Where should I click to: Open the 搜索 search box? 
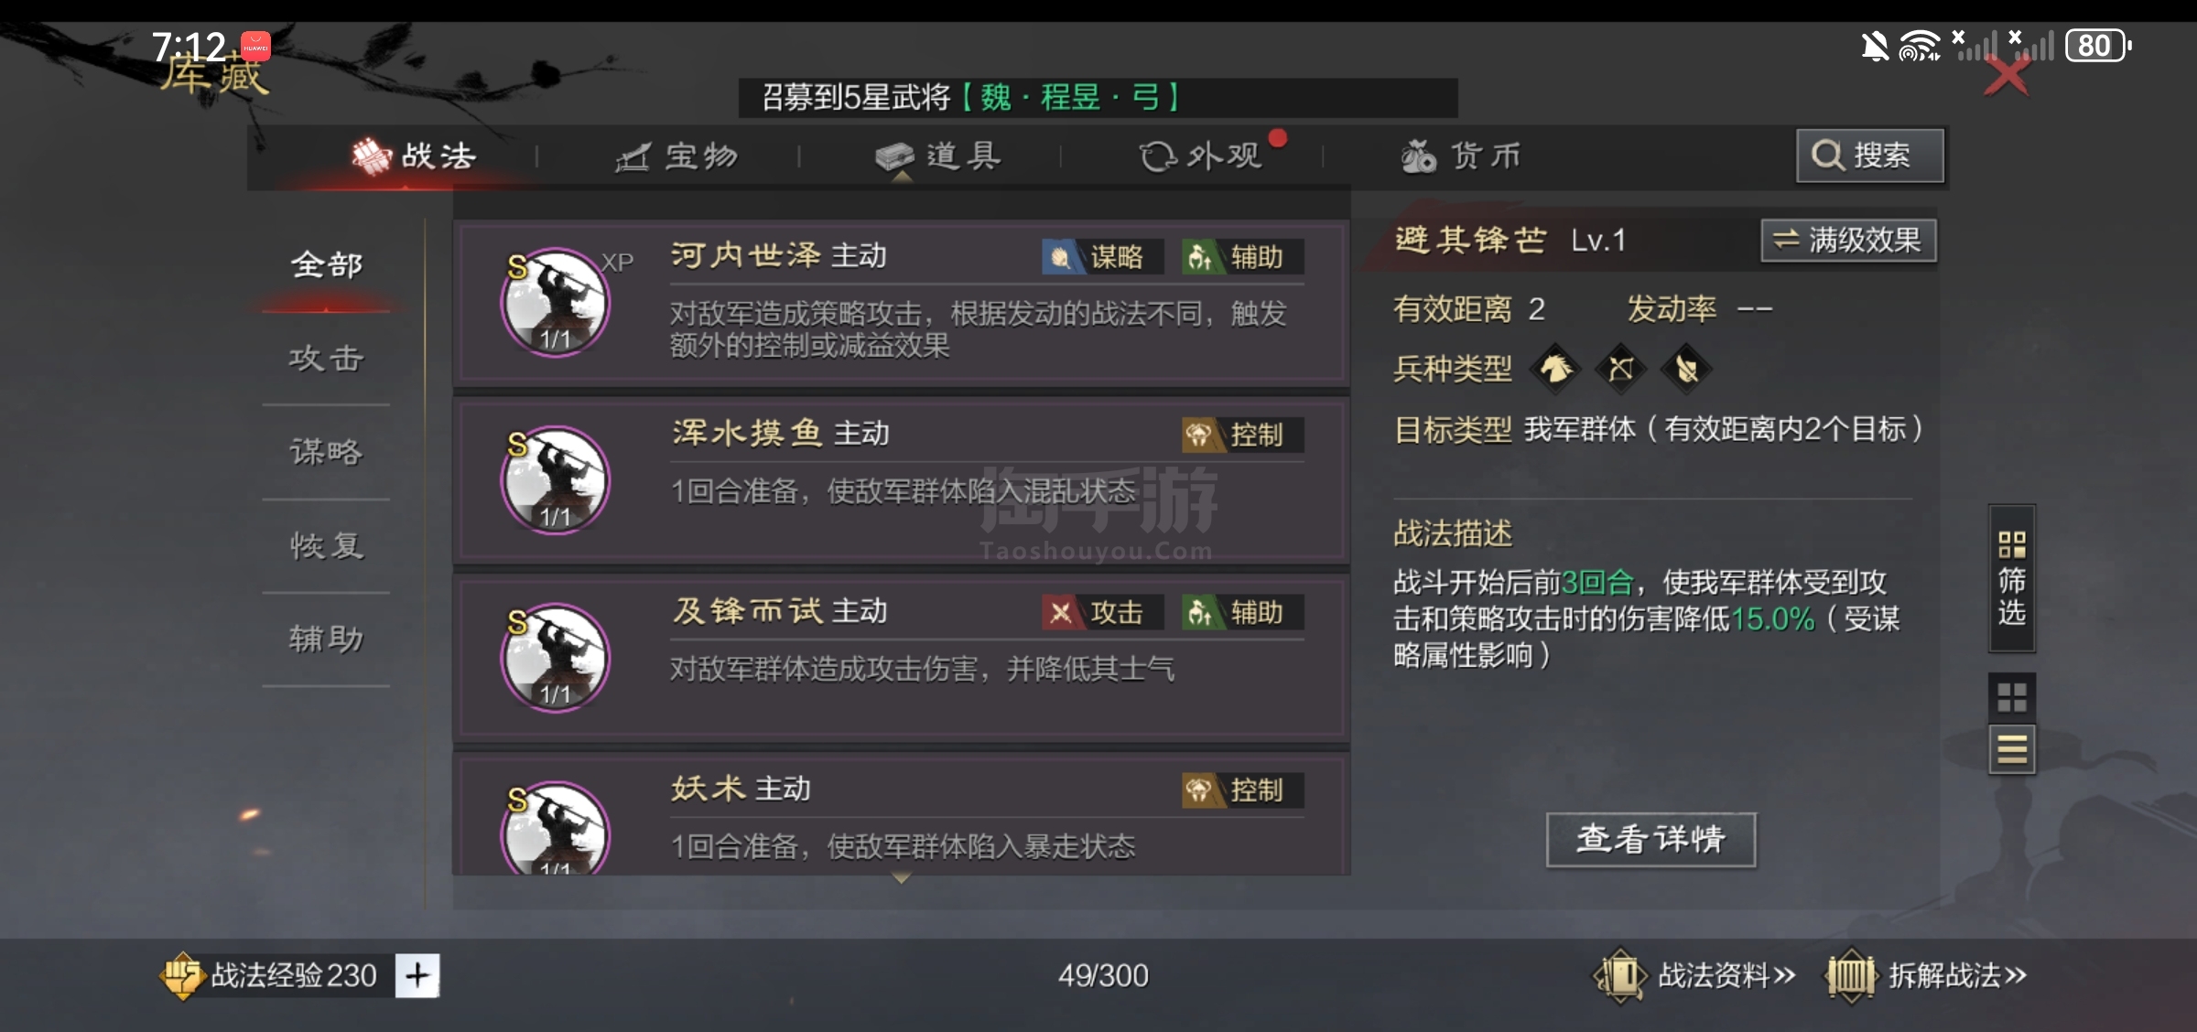(1869, 156)
